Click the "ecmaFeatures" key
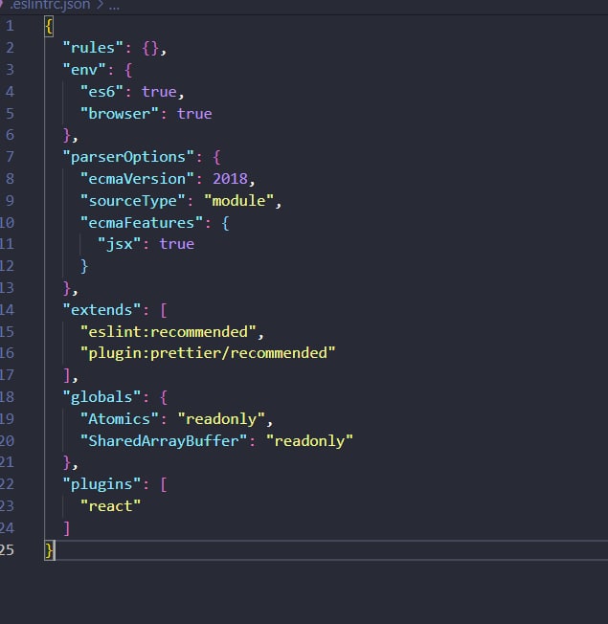608x624 pixels. click(x=142, y=223)
